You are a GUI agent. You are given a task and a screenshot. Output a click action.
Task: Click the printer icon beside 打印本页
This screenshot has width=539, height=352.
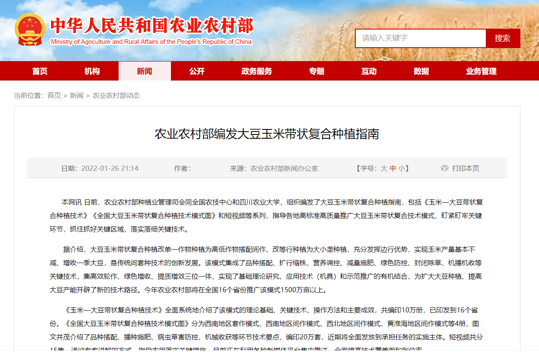tap(444, 168)
